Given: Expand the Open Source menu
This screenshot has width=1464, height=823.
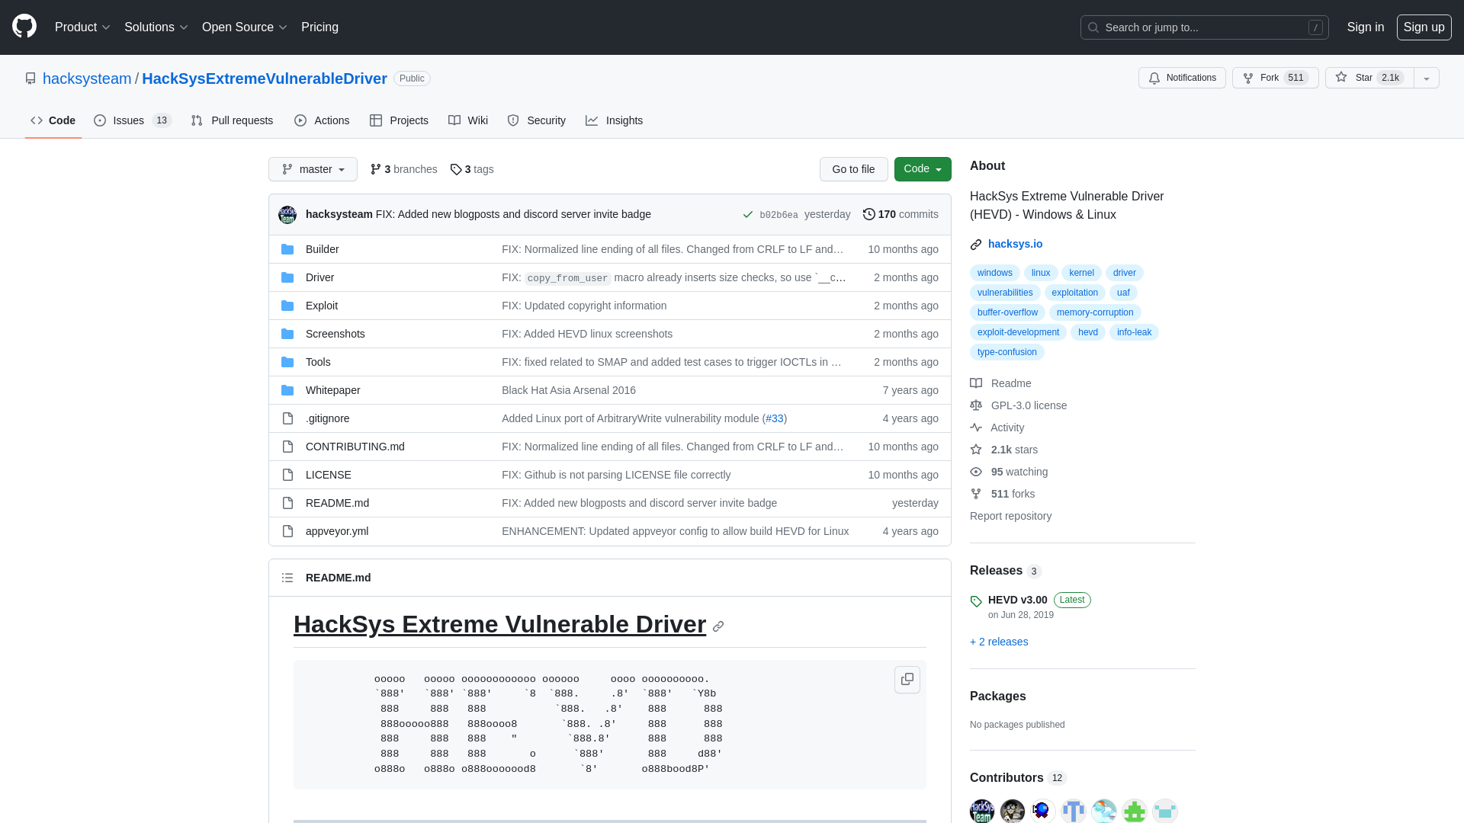Looking at the screenshot, I should (x=244, y=27).
